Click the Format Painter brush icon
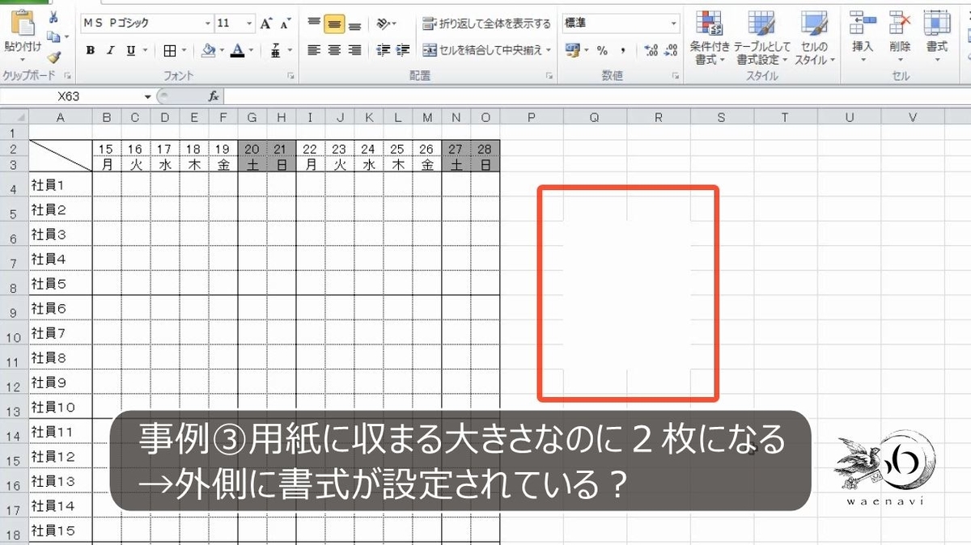This screenshot has height=545, width=971. tap(52, 58)
